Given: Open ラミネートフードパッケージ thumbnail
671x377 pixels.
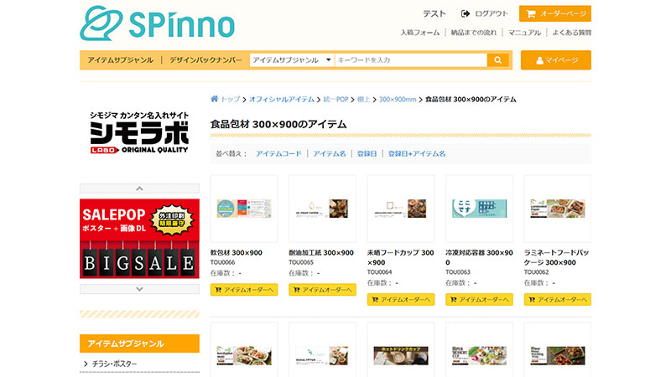Looking at the screenshot, I should 558,209.
